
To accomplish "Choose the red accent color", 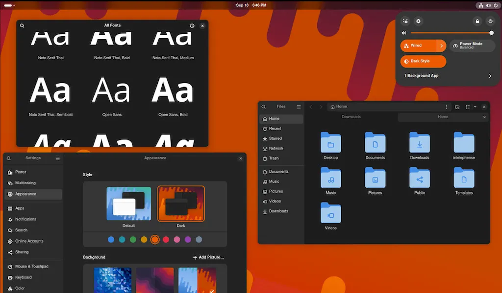I will point(166,240).
